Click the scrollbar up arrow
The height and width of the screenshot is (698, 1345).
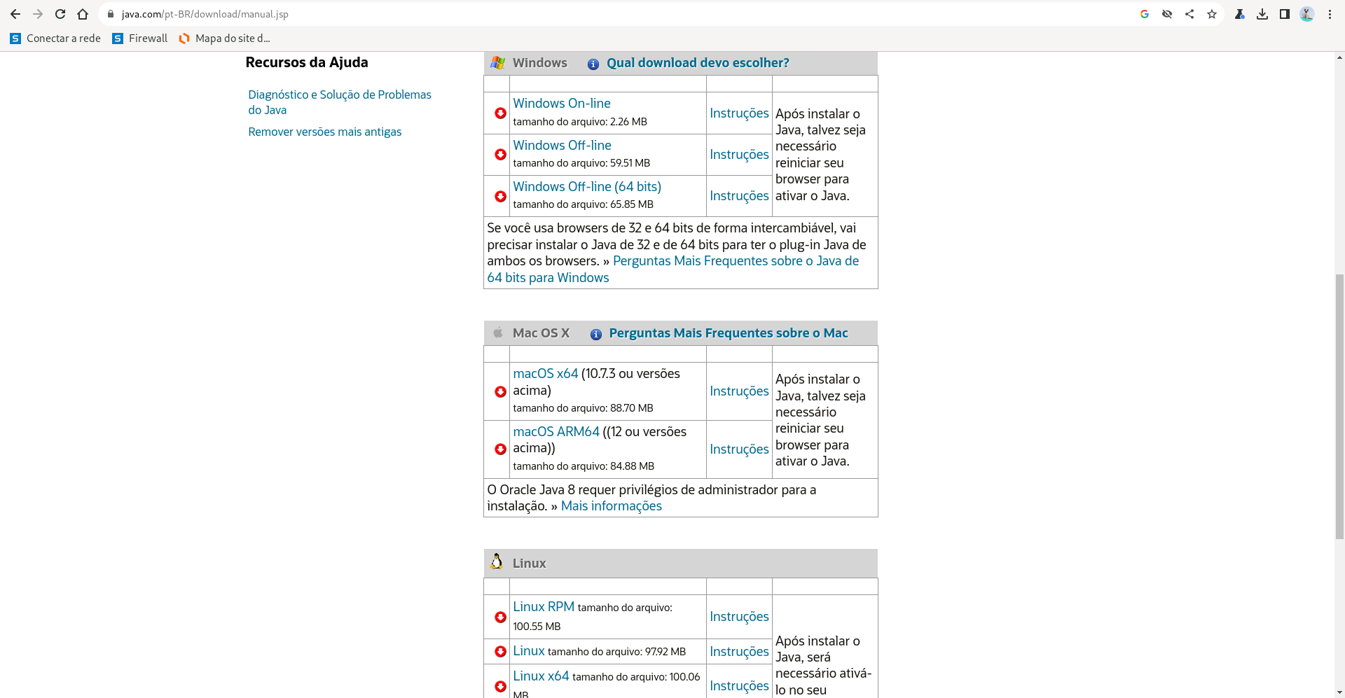pyautogui.click(x=1339, y=57)
